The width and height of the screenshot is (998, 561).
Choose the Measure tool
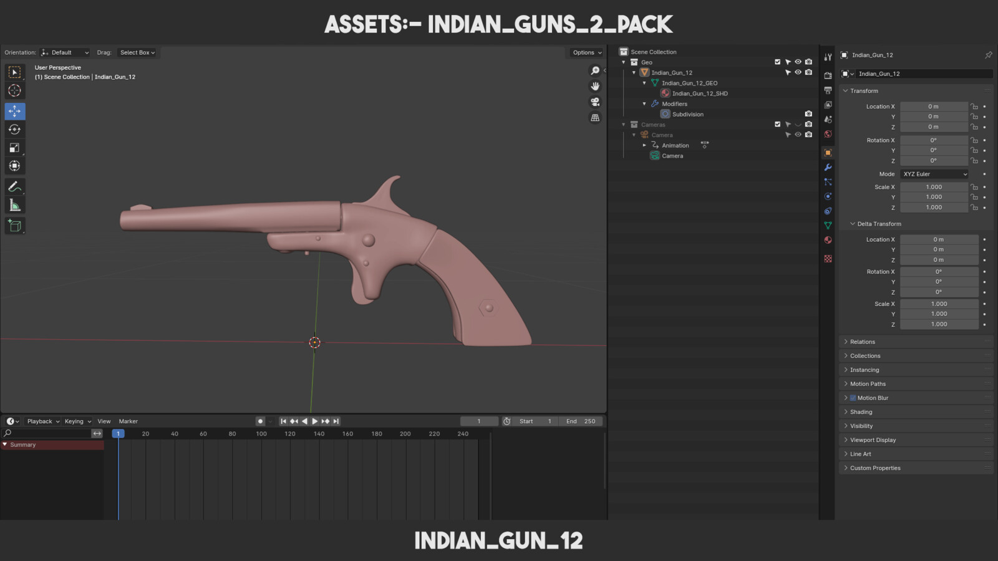14,205
